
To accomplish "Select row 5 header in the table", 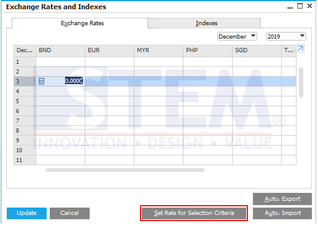I will click(25, 101).
